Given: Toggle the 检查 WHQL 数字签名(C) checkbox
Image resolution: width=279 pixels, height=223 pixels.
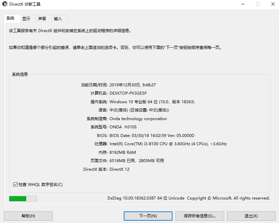Looking at the screenshot, I should (x=15, y=184).
